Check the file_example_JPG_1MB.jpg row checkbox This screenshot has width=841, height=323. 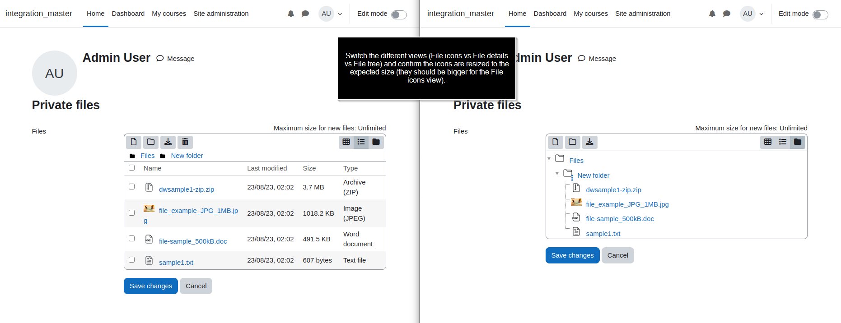(x=132, y=213)
